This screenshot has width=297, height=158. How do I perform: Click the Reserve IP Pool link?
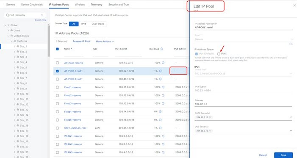tap(81, 41)
